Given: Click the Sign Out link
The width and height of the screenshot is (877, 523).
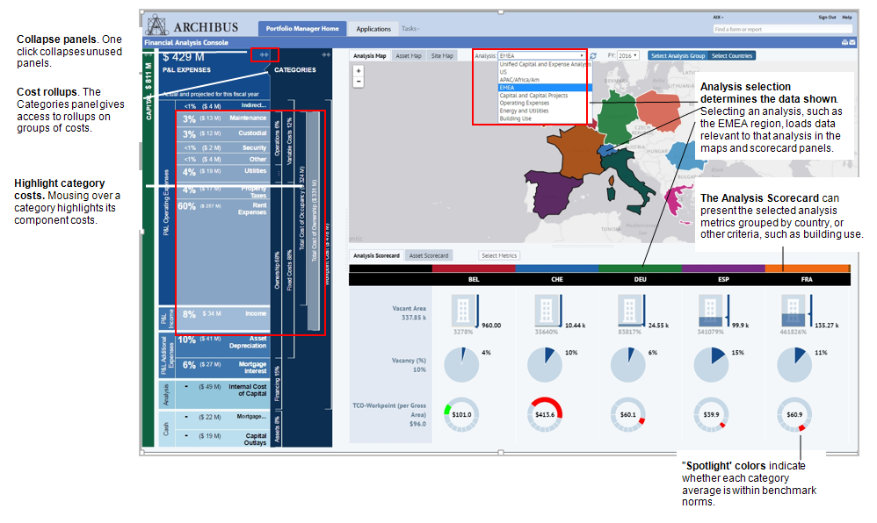Looking at the screenshot, I should tap(826, 17).
